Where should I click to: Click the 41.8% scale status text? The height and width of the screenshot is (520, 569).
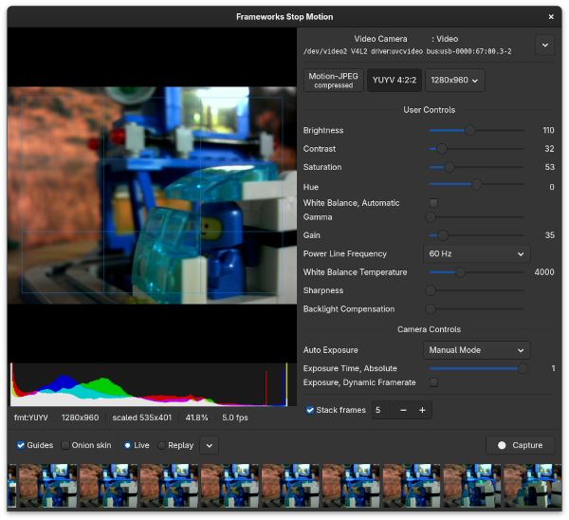pos(196,418)
